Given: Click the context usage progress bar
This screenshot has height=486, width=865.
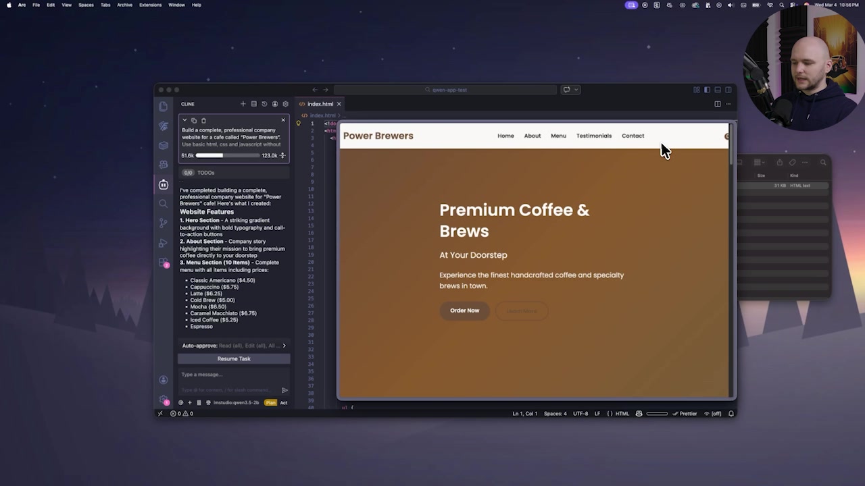Looking at the screenshot, I should (x=228, y=155).
